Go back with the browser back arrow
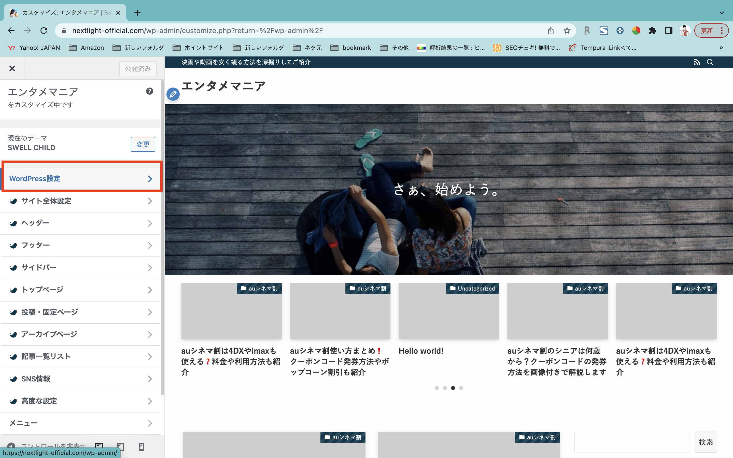 [11, 31]
